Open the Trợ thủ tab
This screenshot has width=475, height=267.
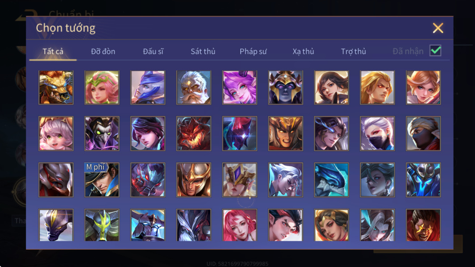pos(354,51)
